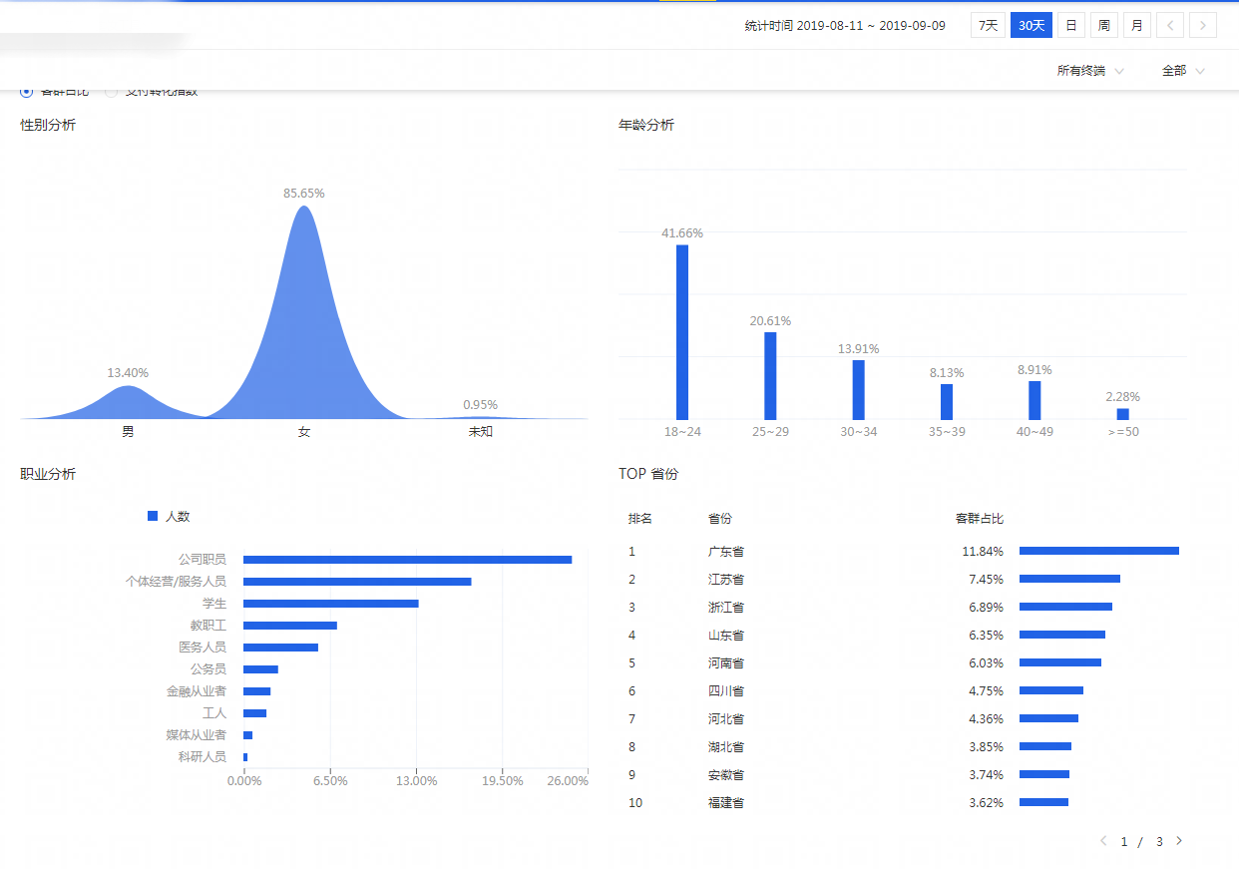Screen dimensions: 1239x869
Task: Select the 30天 time range
Action: (x=1032, y=25)
